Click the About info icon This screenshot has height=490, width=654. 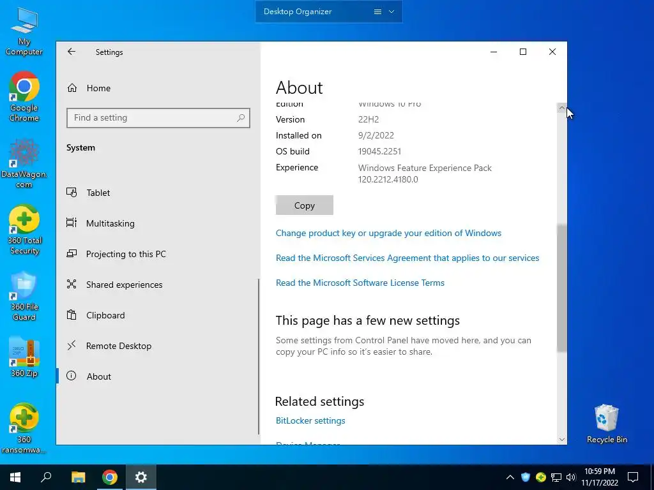[72, 376]
